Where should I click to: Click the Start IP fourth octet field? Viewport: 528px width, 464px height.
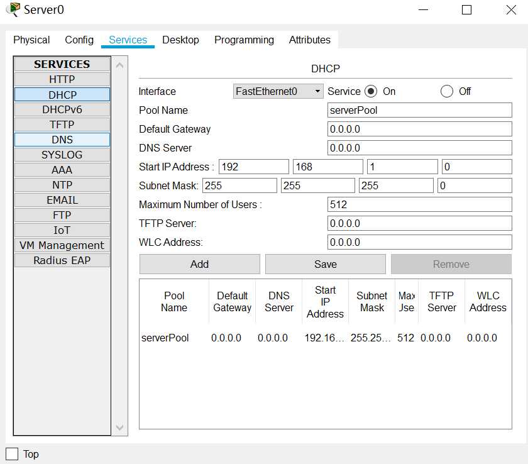477,167
